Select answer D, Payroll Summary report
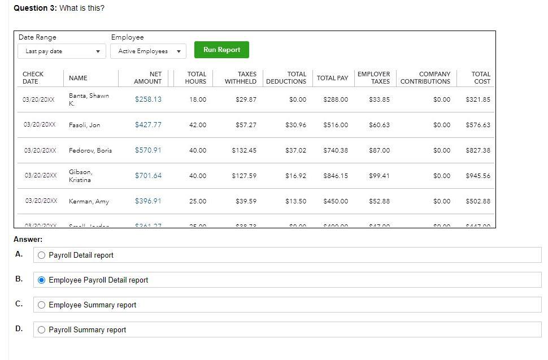The height and width of the screenshot is (360, 548). [41, 329]
